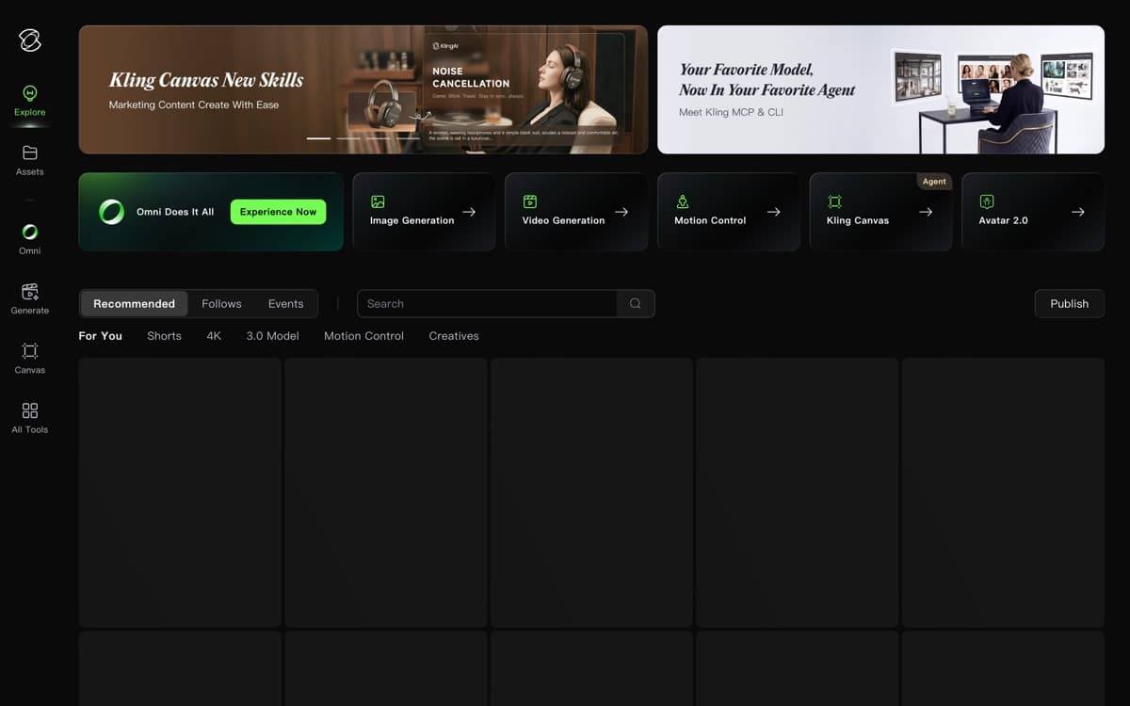
Task: Open Canvas from the sidebar
Action: pos(29,359)
